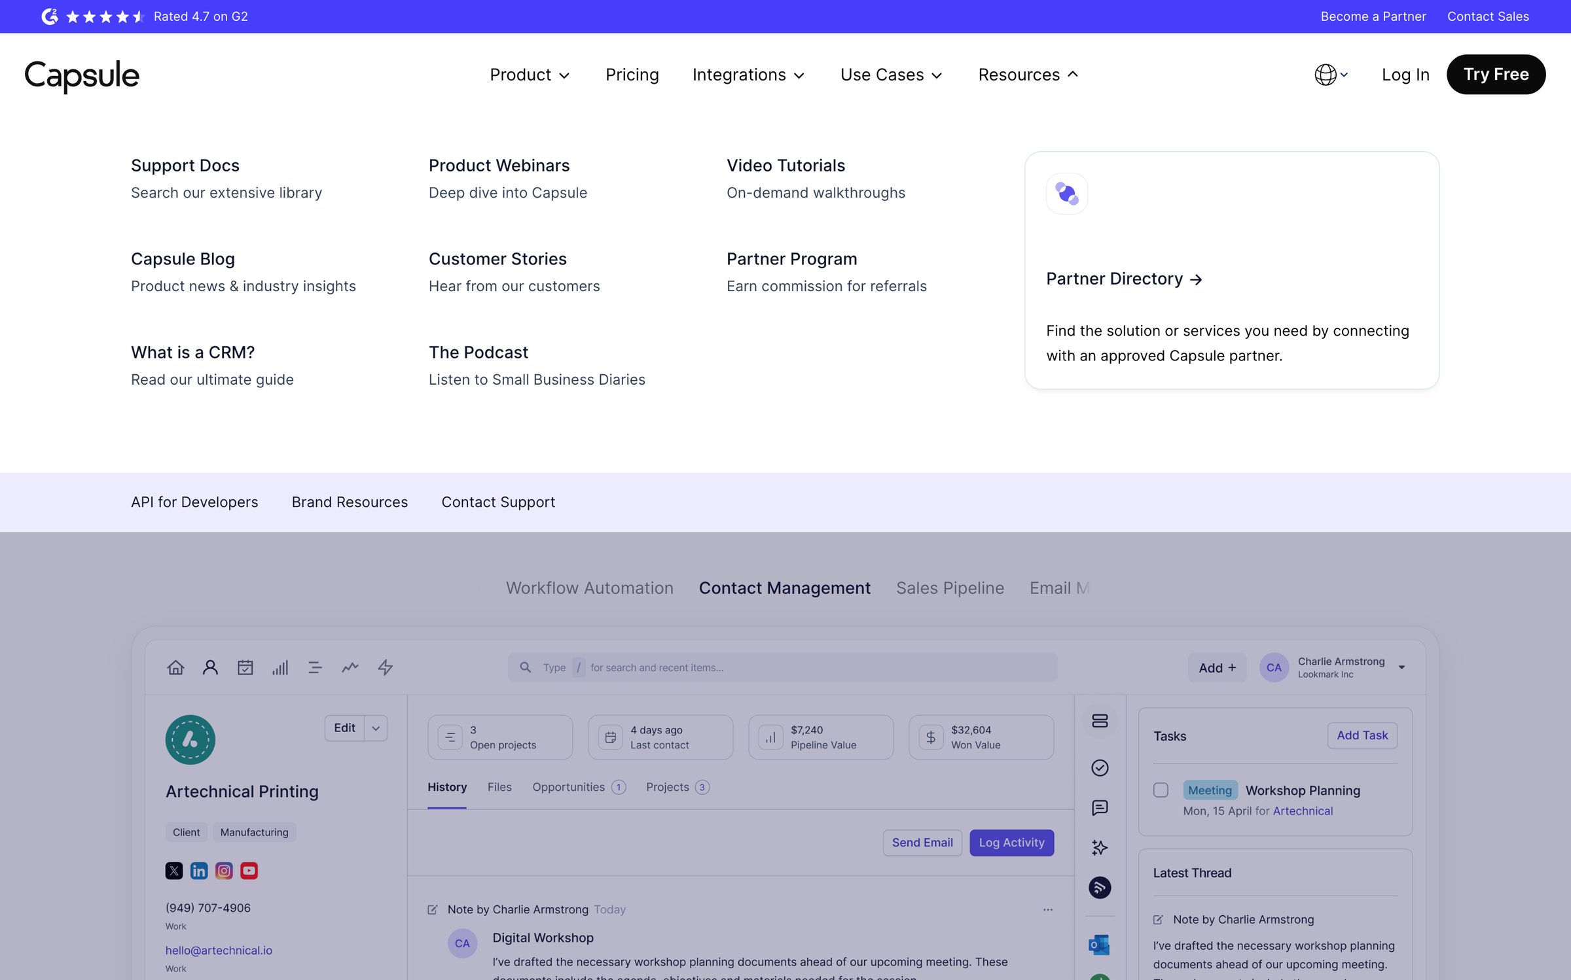Open Capsule Blog

tap(183, 259)
